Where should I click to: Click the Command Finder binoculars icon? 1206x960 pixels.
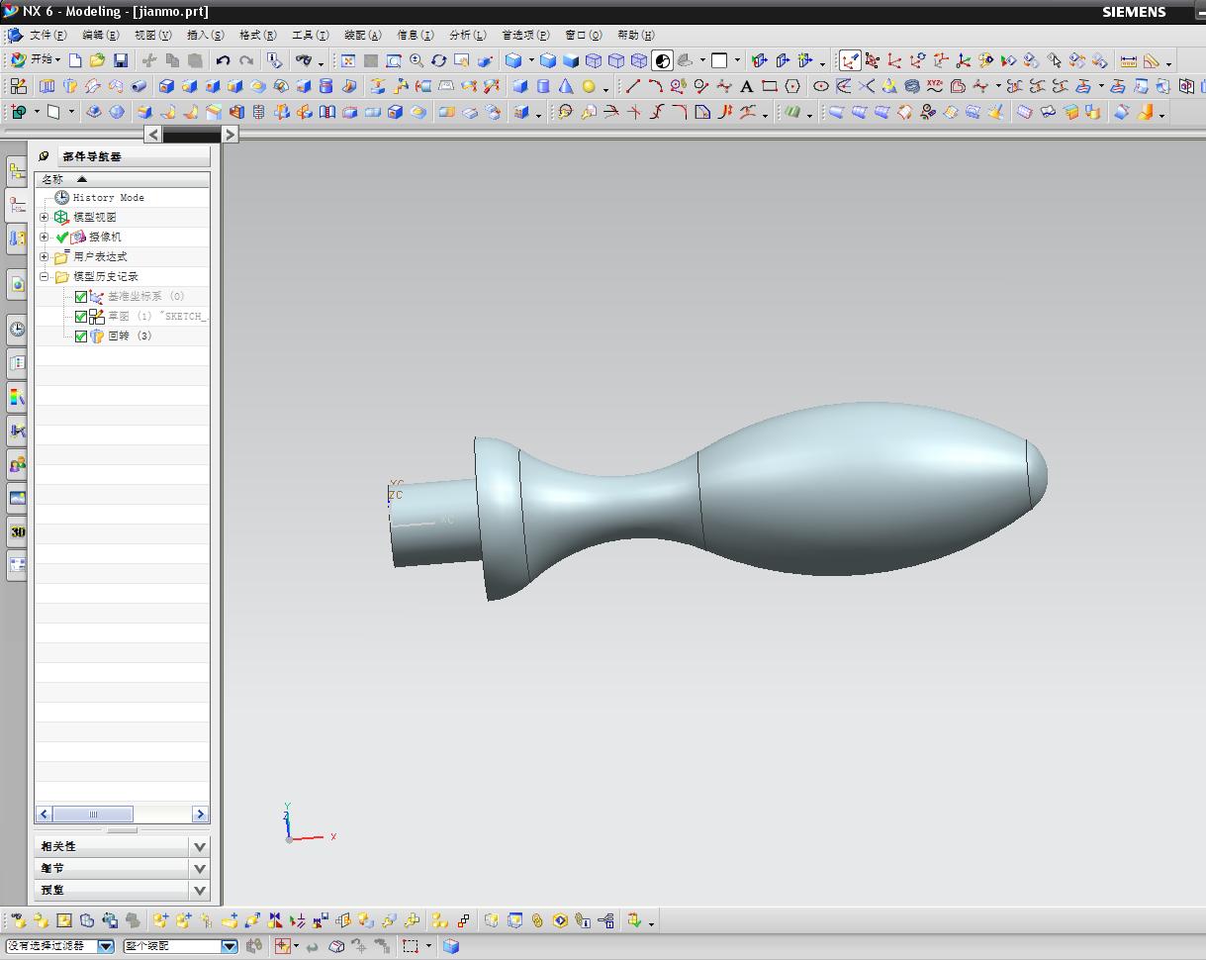click(304, 60)
